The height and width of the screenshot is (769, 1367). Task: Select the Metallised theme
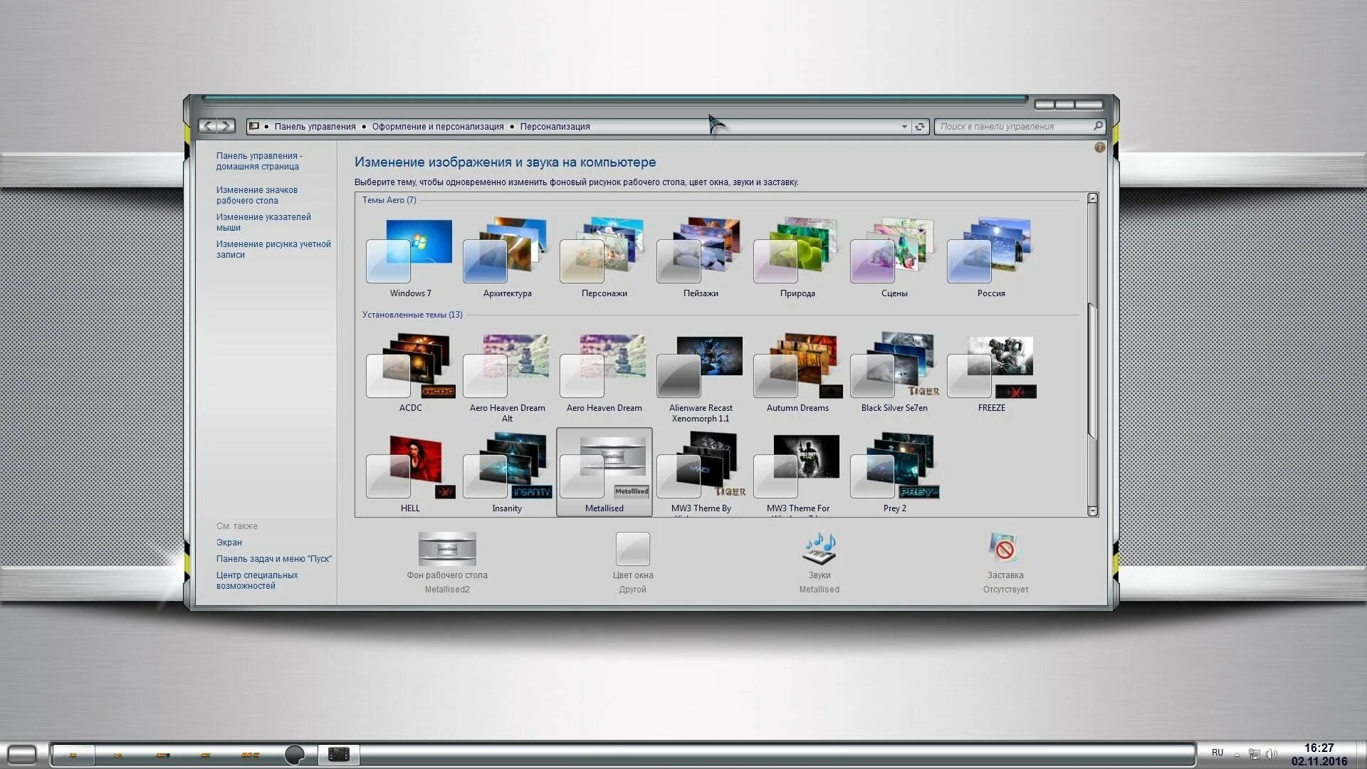point(604,466)
